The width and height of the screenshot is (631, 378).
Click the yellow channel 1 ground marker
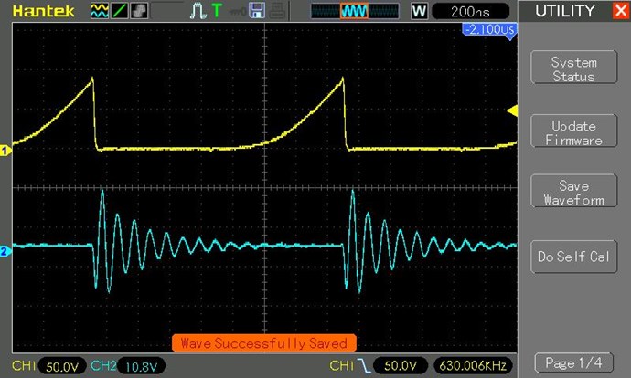pos(5,151)
